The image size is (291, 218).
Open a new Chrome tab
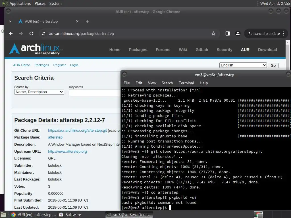pyautogui.click(x=88, y=21)
